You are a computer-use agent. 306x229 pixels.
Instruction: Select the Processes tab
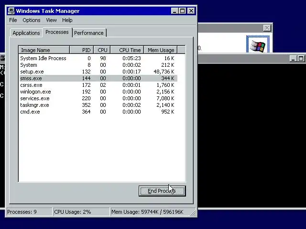(x=57, y=32)
